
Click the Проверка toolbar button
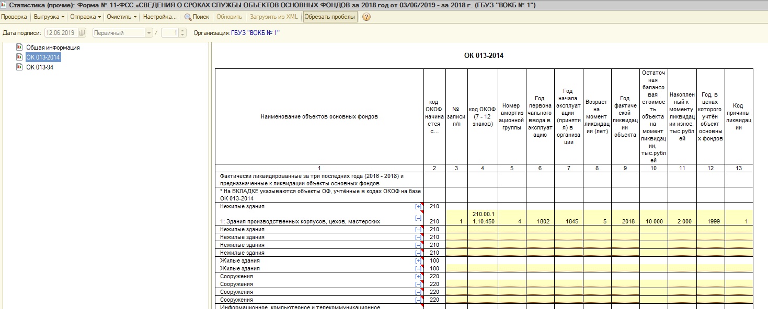(x=14, y=17)
